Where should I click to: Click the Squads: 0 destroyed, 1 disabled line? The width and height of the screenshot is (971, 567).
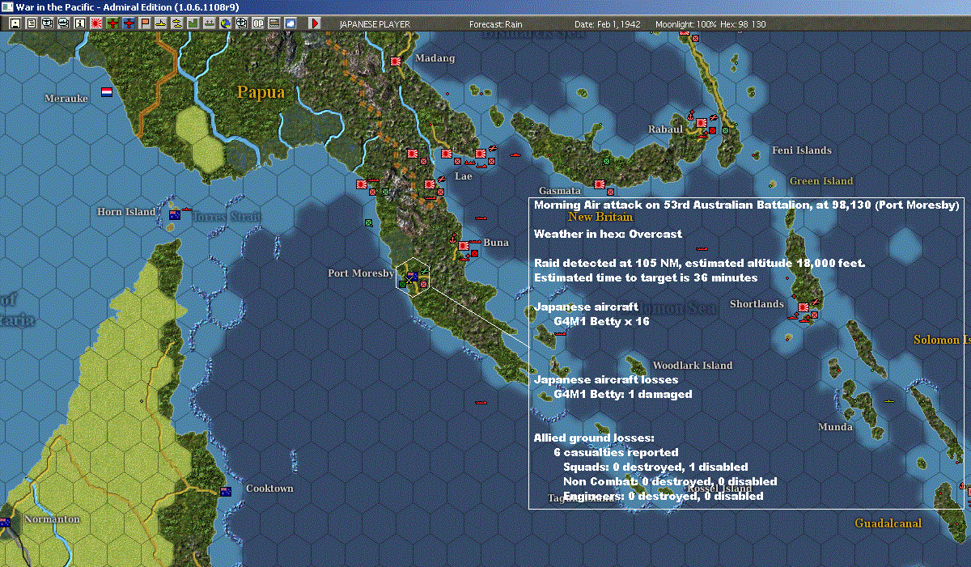[x=655, y=468]
